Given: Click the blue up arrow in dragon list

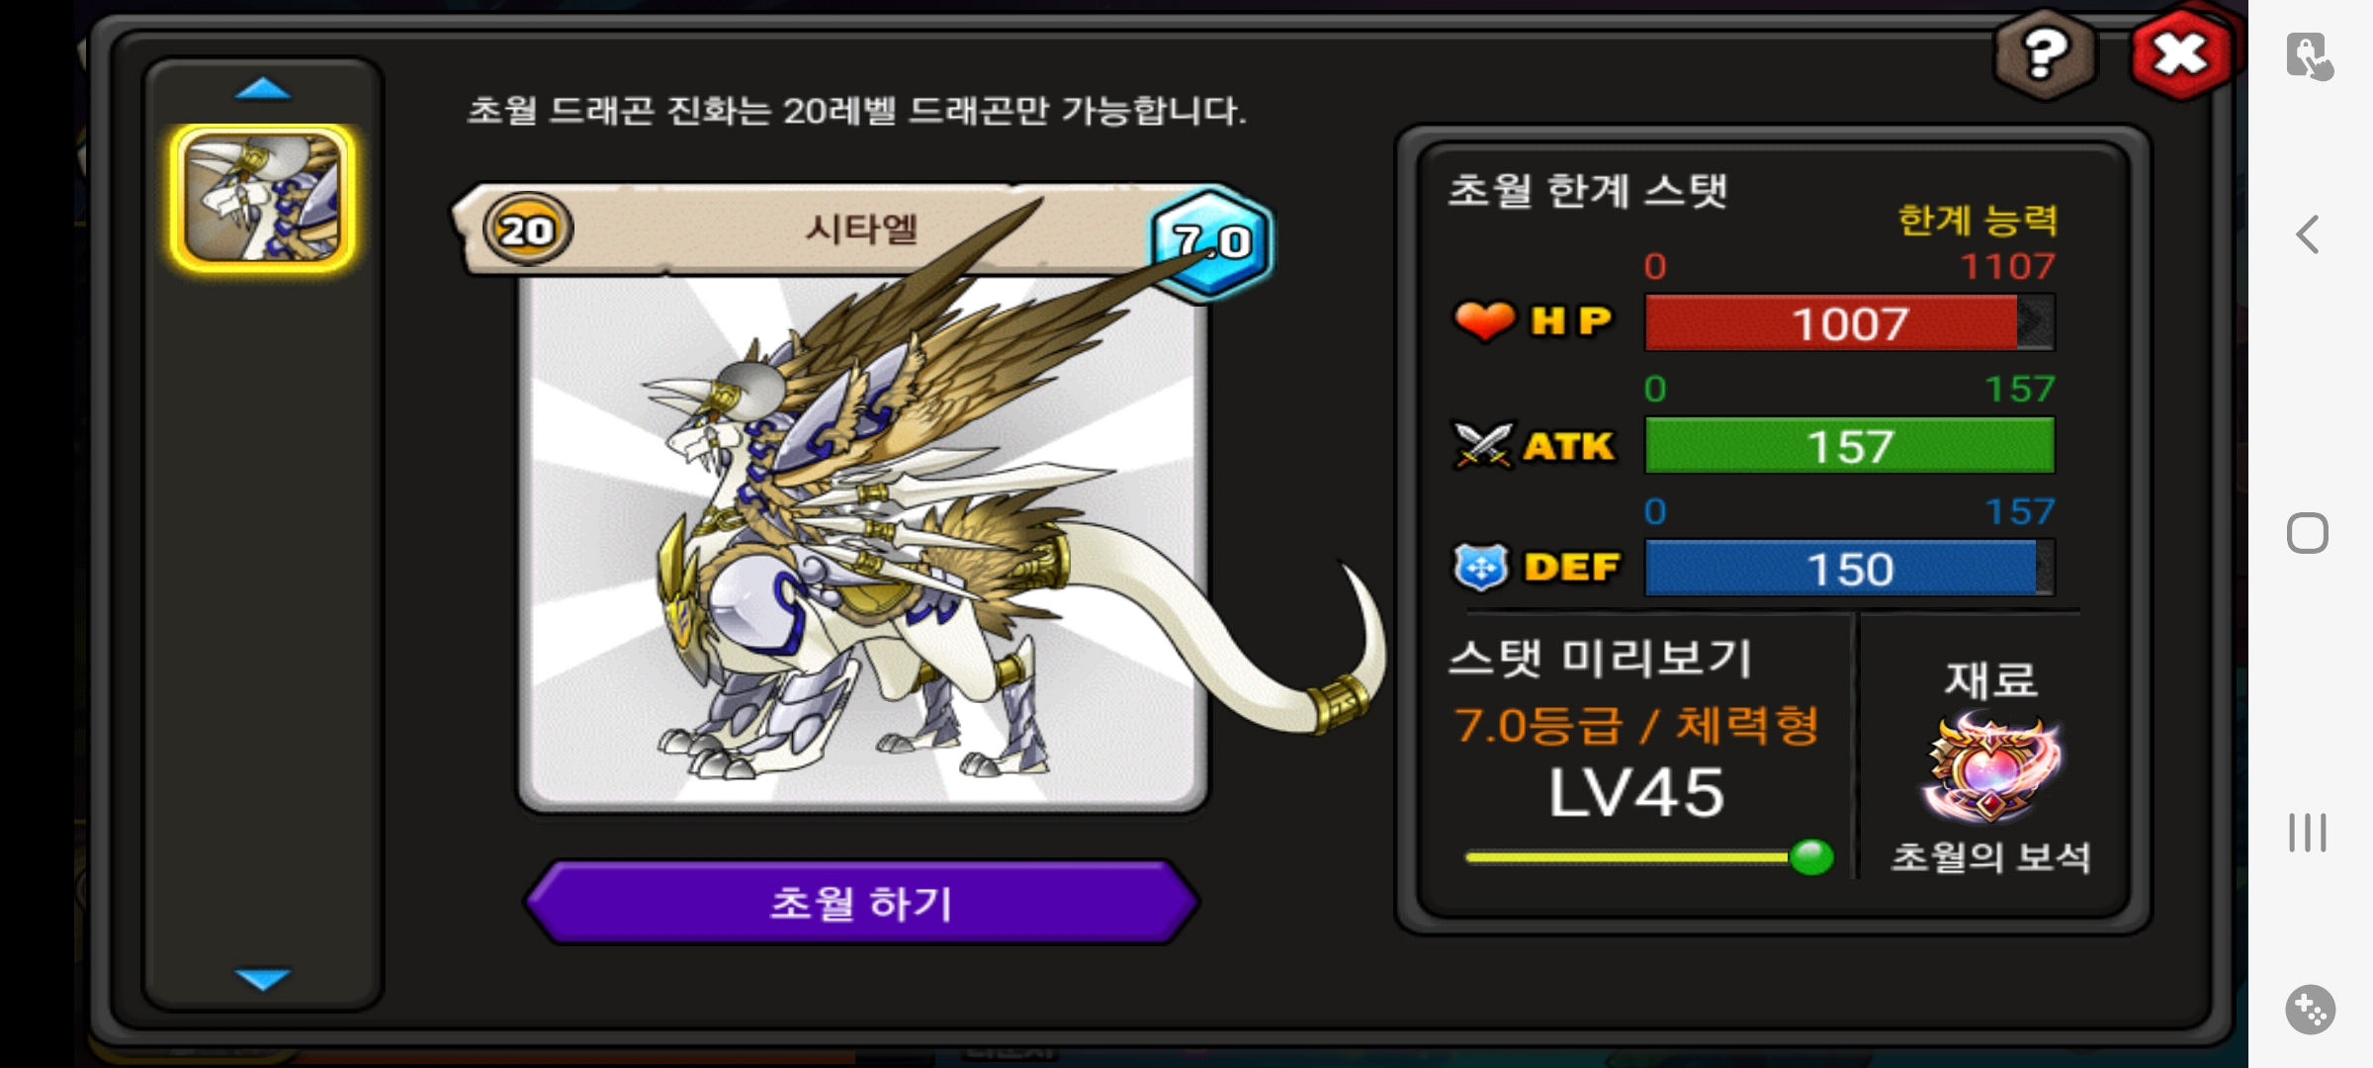Looking at the screenshot, I should tap(263, 90).
